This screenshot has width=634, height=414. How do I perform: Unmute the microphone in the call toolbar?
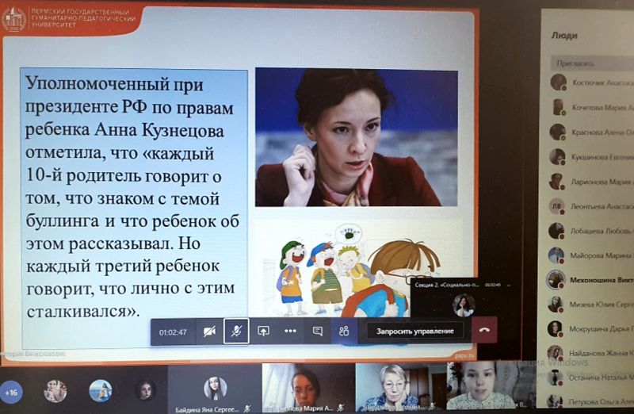236,332
